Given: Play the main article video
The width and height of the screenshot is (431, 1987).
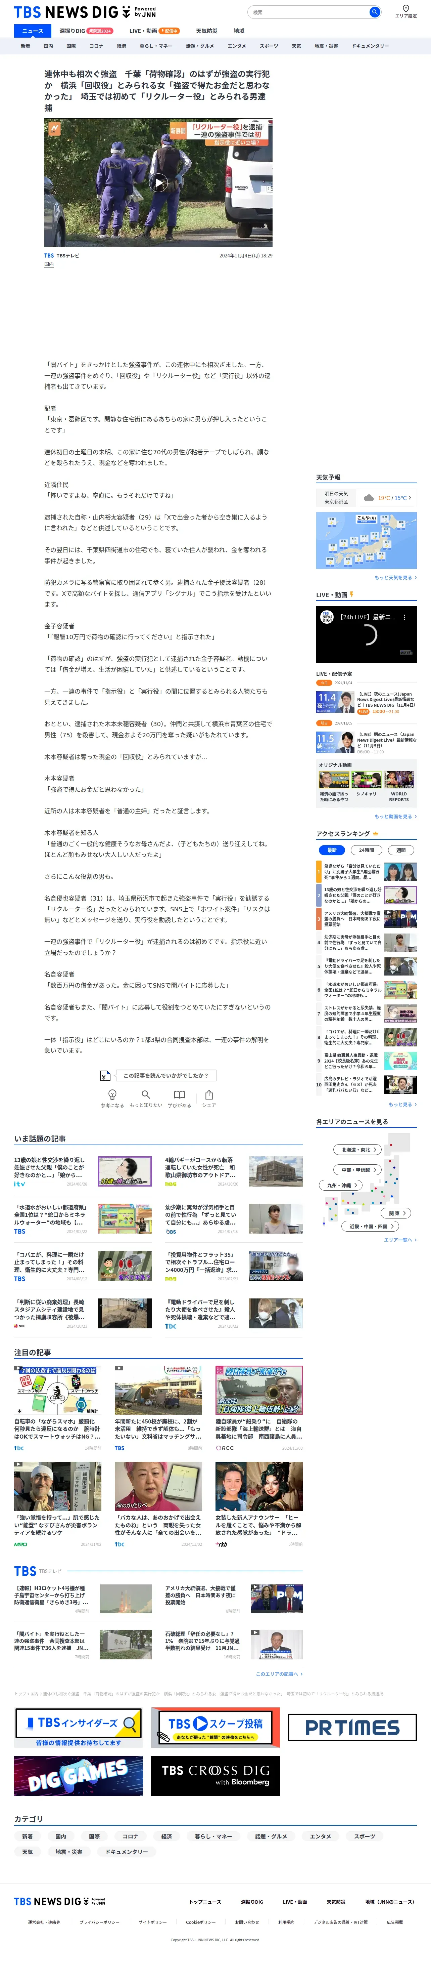Looking at the screenshot, I should pyautogui.click(x=158, y=183).
